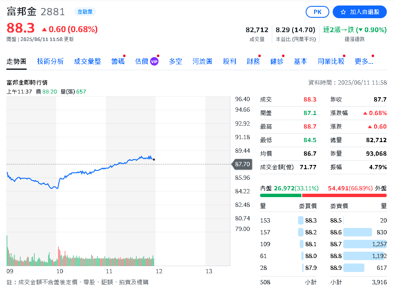
Task: Open the 金融業 industry tag
Action: coord(85,12)
